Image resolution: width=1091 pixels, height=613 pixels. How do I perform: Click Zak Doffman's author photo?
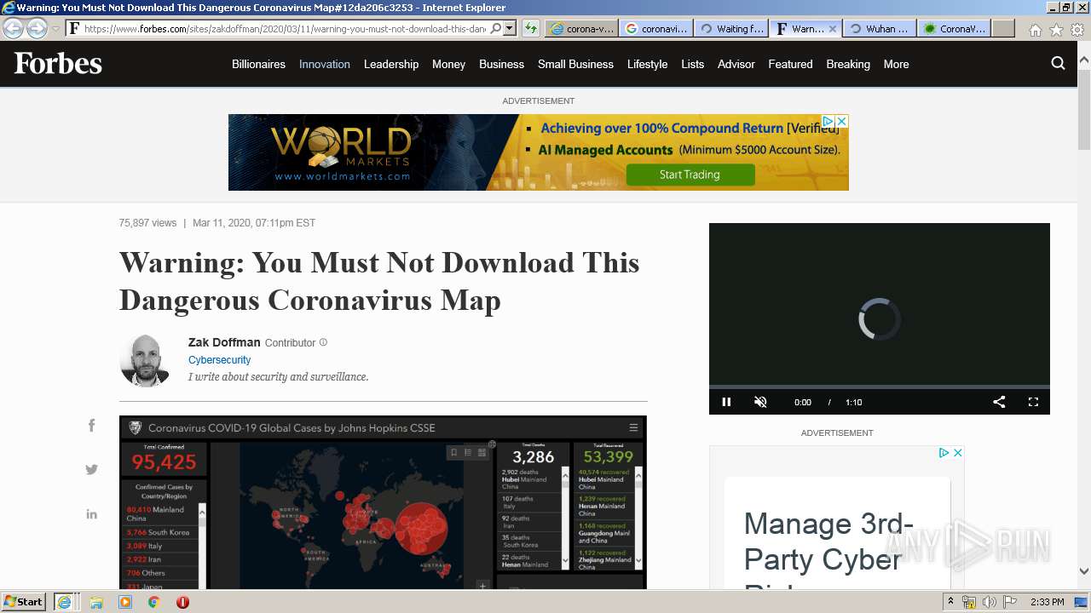pyautogui.click(x=145, y=361)
